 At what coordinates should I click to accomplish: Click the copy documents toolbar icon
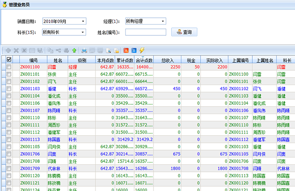(50, 51)
